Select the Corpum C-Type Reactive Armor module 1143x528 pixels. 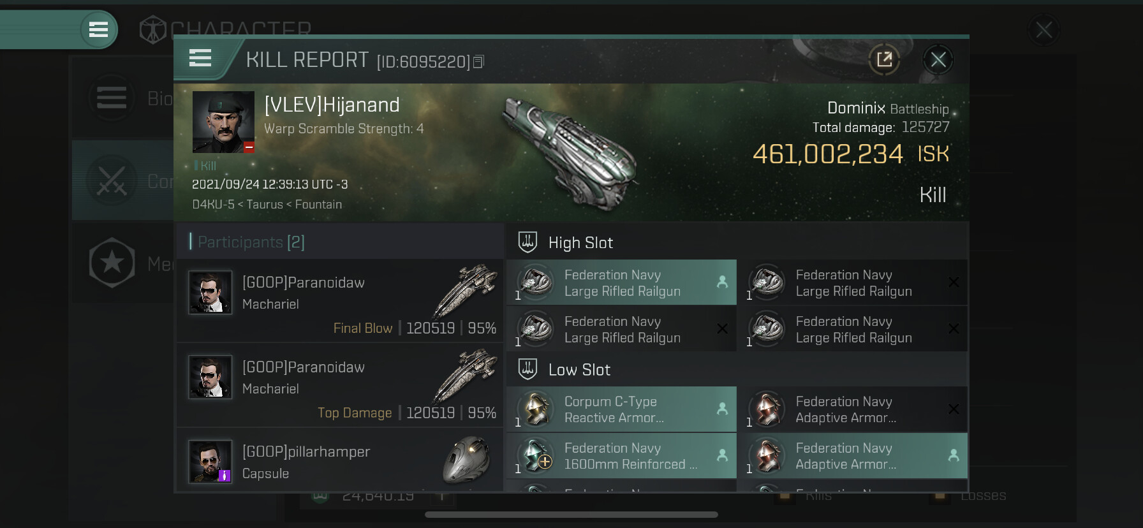[621, 409]
